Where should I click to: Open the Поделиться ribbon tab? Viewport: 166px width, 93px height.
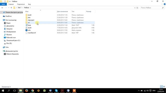coord(21,4)
